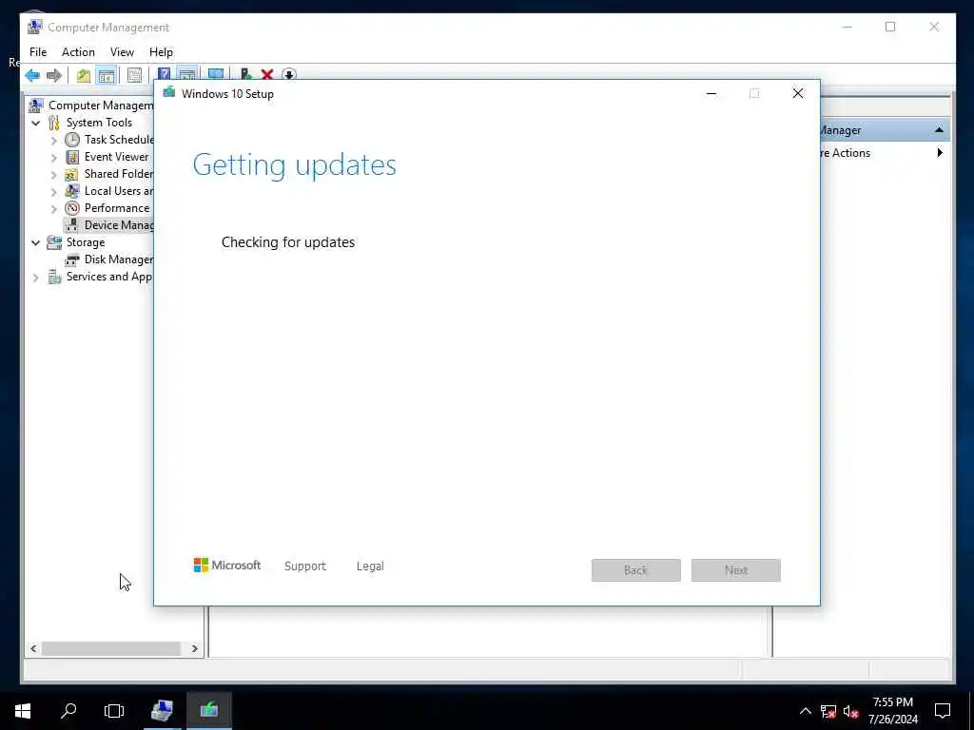The height and width of the screenshot is (730, 974).
Task: Click the network status tray icon
Action: tap(828, 711)
